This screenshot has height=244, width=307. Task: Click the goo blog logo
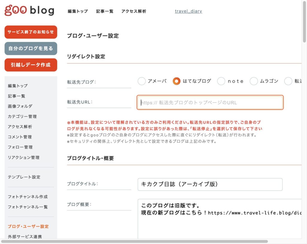(29, 11)
